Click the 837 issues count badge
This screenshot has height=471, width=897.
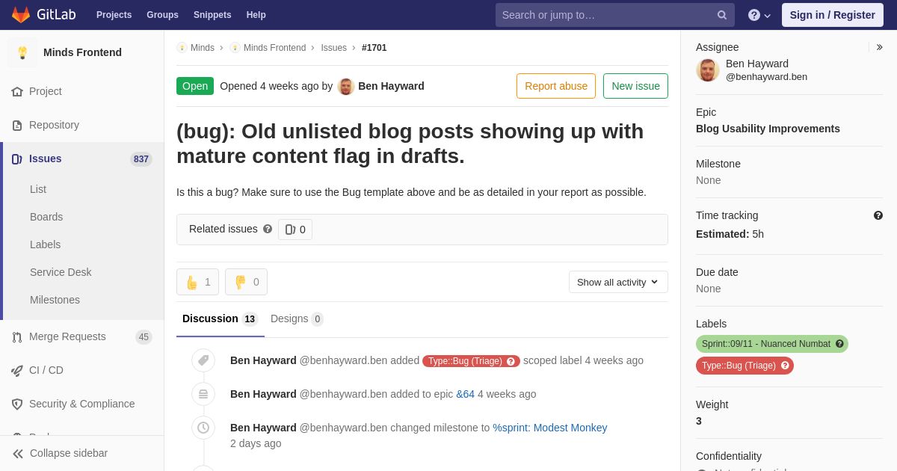tap(141, 159)
